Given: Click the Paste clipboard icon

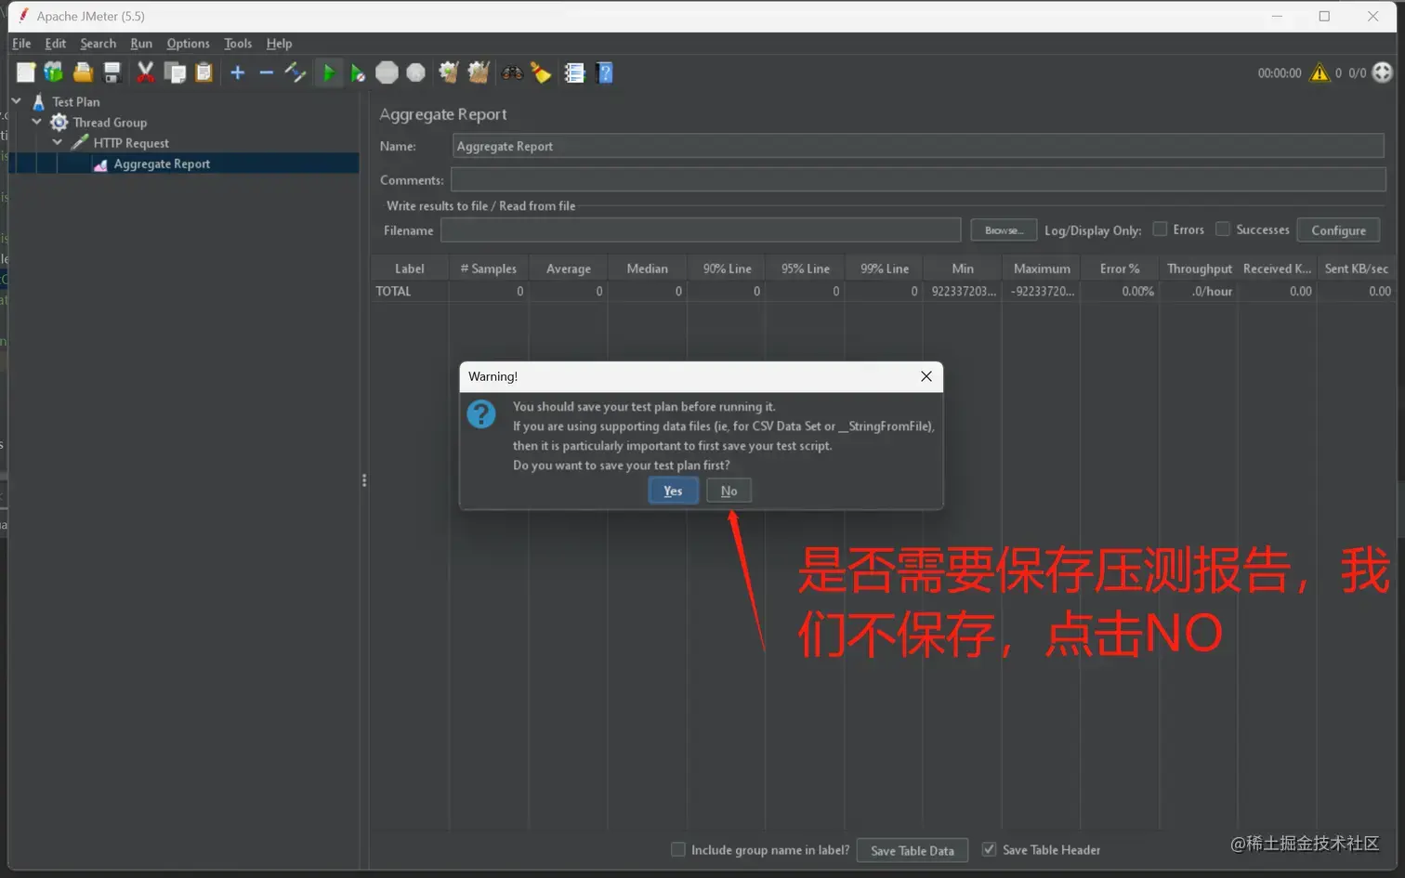Looking at the screenshot, I should [204, 72].
